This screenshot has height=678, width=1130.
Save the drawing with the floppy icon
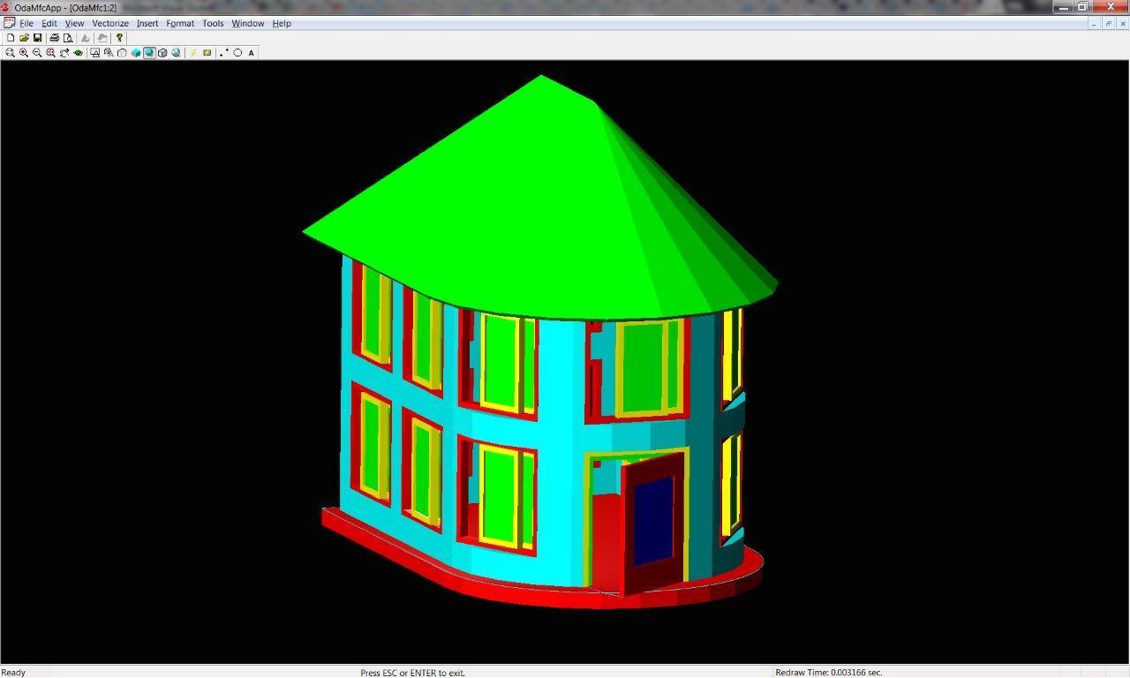38,38
